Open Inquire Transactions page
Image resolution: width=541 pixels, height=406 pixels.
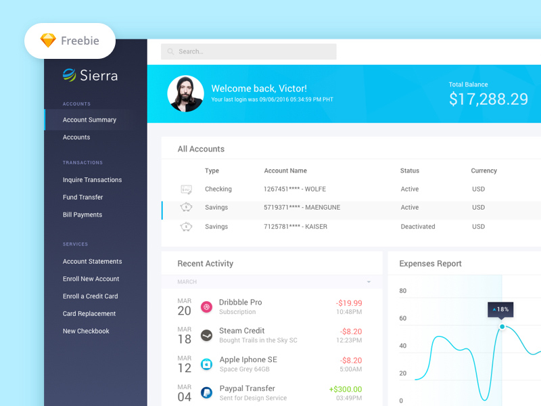(92, 180)
